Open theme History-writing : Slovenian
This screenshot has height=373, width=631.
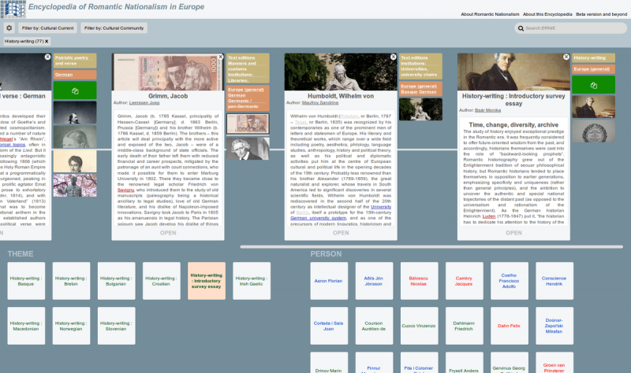coord(116,326)
